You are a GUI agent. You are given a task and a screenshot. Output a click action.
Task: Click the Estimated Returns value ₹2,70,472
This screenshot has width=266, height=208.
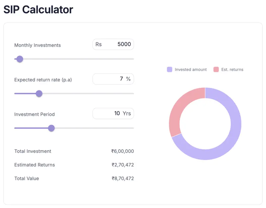[122, 165]
